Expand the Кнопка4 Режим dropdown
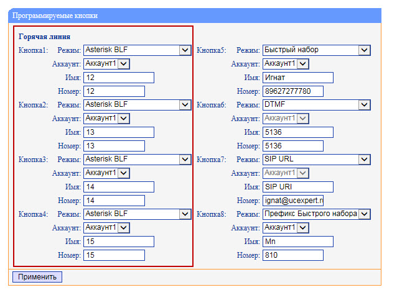The width and height of the screenshot is (397, 308). (136, 214)
